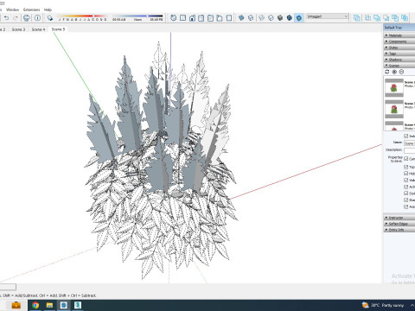Click the scene Name input field
The width and height of the screenshot is (415, 311).
pyautogui.click(x=409, y=143)
